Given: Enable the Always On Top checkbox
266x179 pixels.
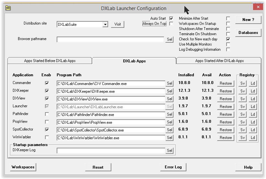Looking at the screenshot, I should 171,24.
